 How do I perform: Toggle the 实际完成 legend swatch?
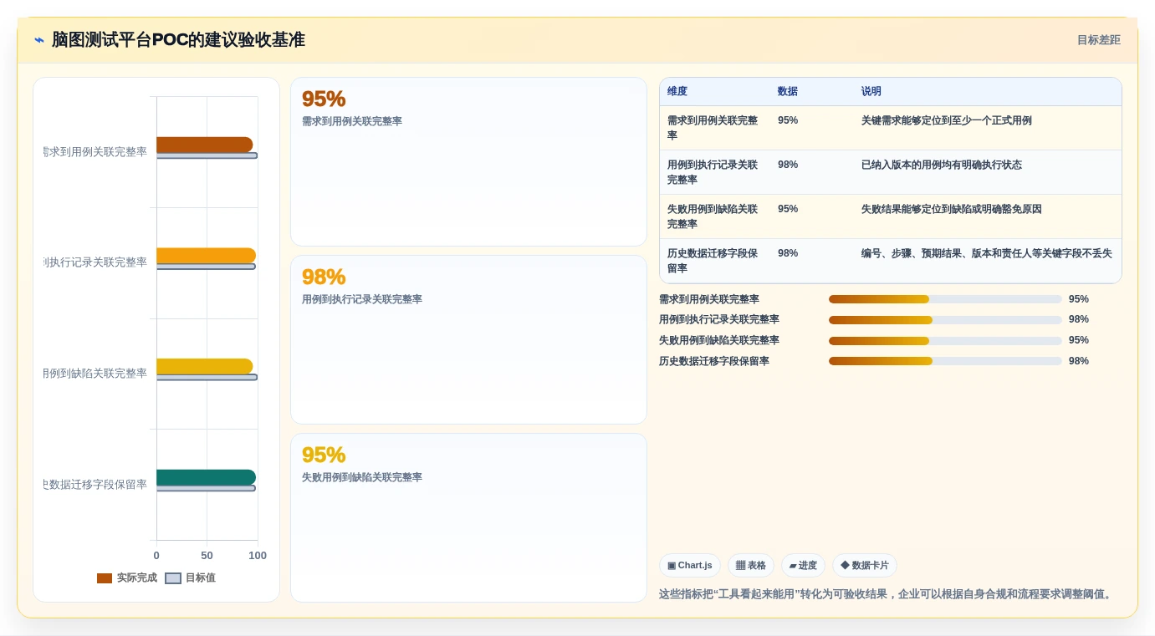pos(105,578)
